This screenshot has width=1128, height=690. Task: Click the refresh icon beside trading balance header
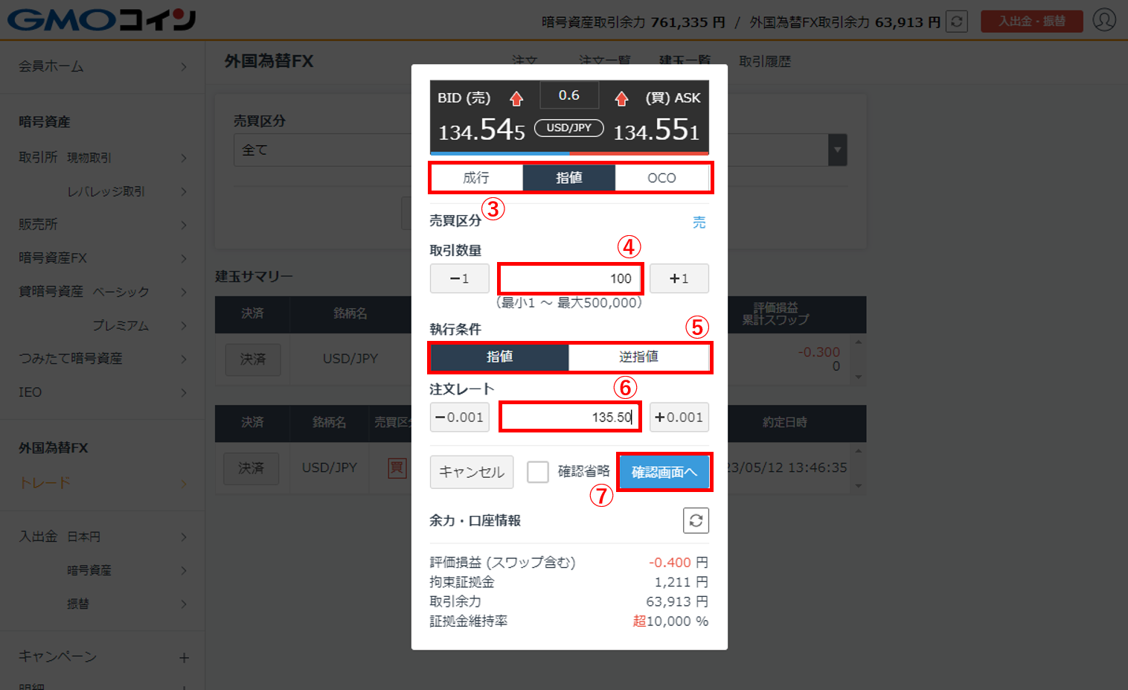[x=957, y=22]
